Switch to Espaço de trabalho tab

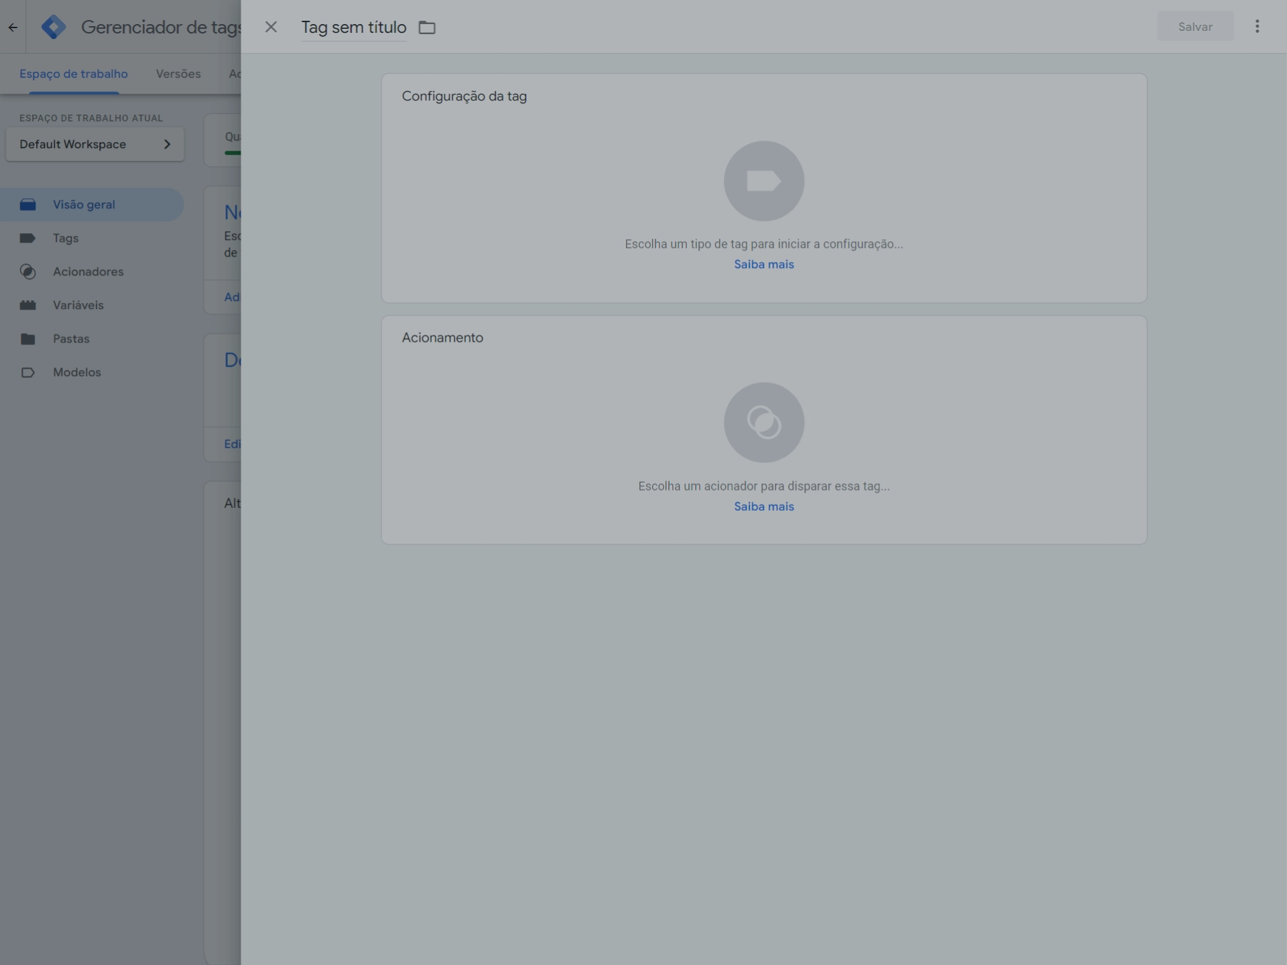tap(74, 74)
